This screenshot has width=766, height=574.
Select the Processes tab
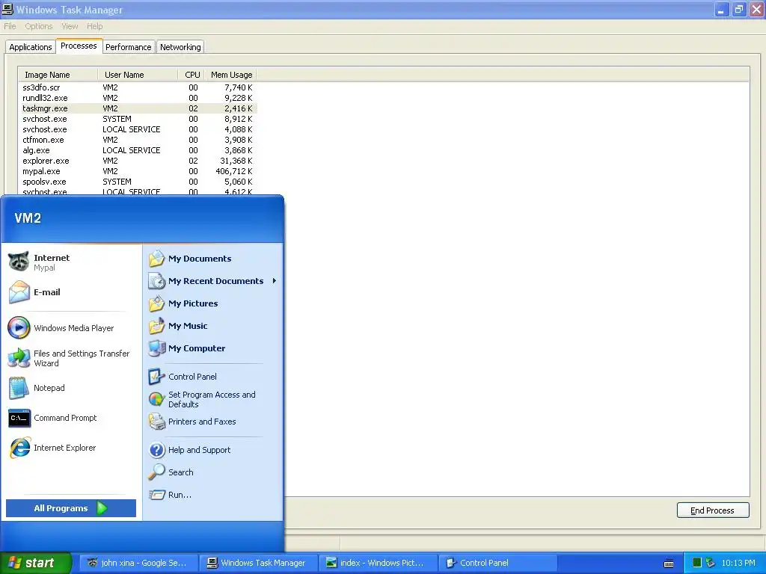click(79, 46)
